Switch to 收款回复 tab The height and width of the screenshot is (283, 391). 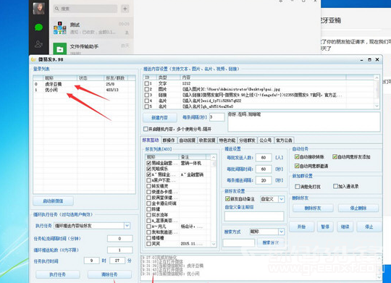(207, 140)
